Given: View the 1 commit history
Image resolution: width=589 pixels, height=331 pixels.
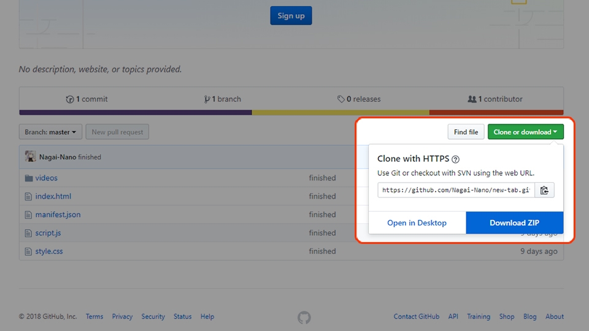Looking at the screenshot, I should [87, 99].
